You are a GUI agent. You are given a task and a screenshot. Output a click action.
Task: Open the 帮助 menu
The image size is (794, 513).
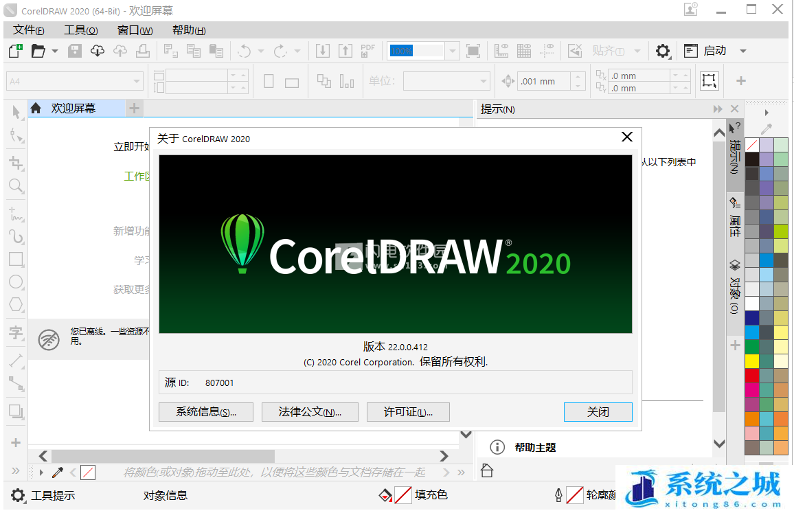point(189,30)
